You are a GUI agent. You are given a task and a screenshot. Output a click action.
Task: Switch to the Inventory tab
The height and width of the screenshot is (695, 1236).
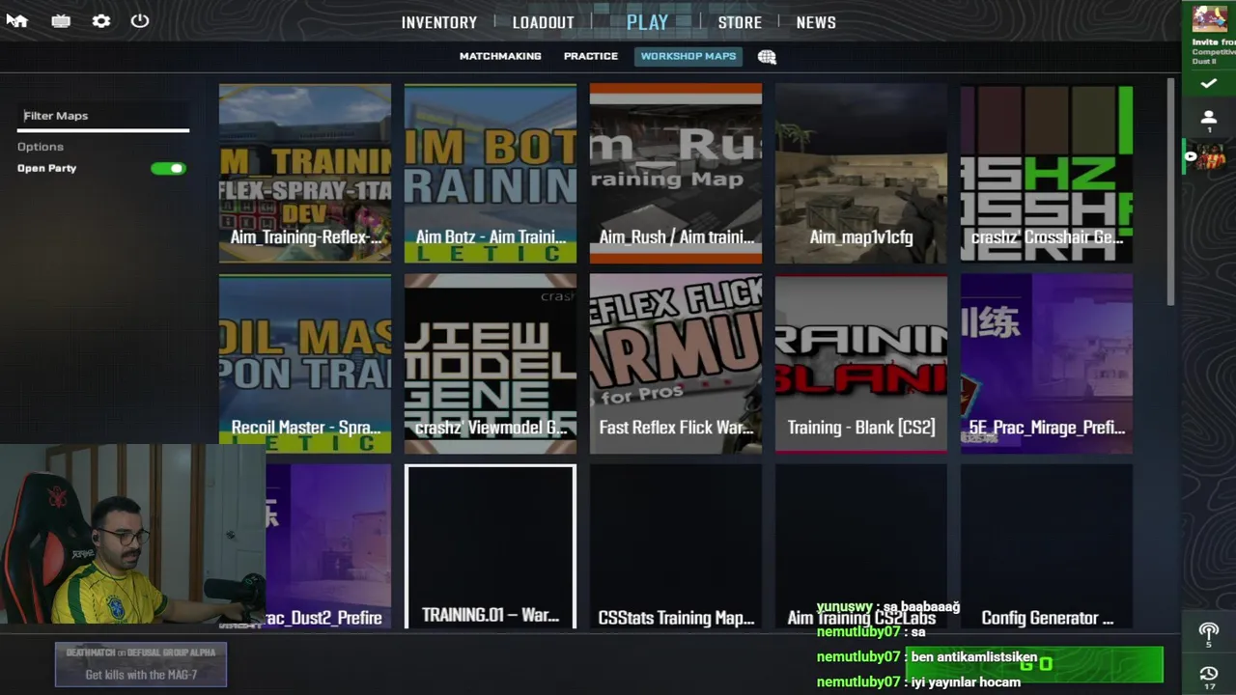pyautogui.click(x=439, y=22)
